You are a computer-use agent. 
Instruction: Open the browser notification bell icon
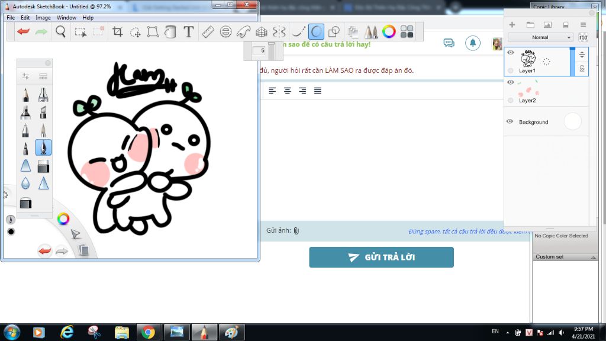tap(473, 43)
